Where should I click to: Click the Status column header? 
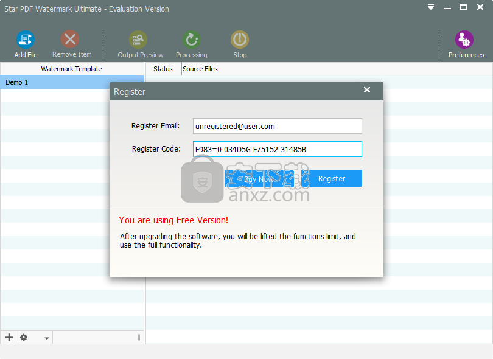tap(163, 69)
